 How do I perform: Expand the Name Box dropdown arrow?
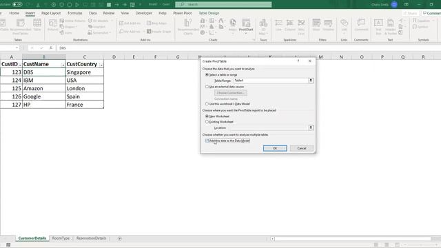tap(17, 48)
